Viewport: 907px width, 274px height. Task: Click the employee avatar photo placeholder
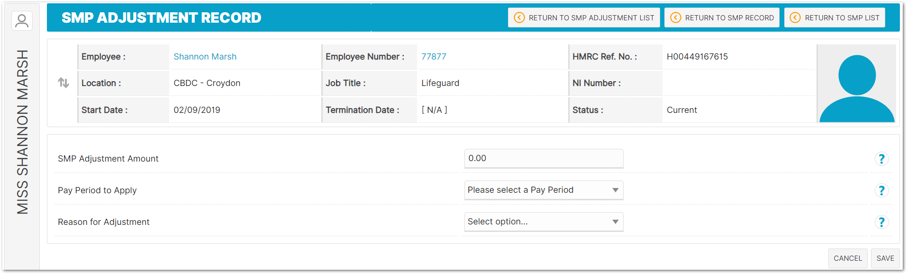pyautogui.click(x=856, y=84)
